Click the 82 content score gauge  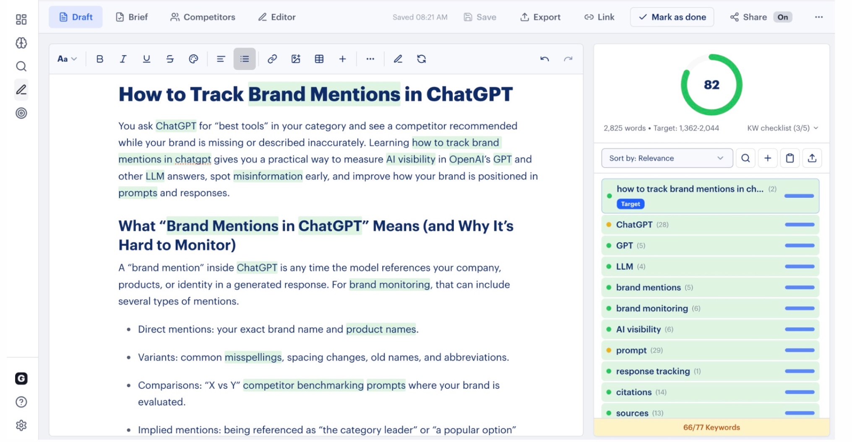(x=711, y=85)
